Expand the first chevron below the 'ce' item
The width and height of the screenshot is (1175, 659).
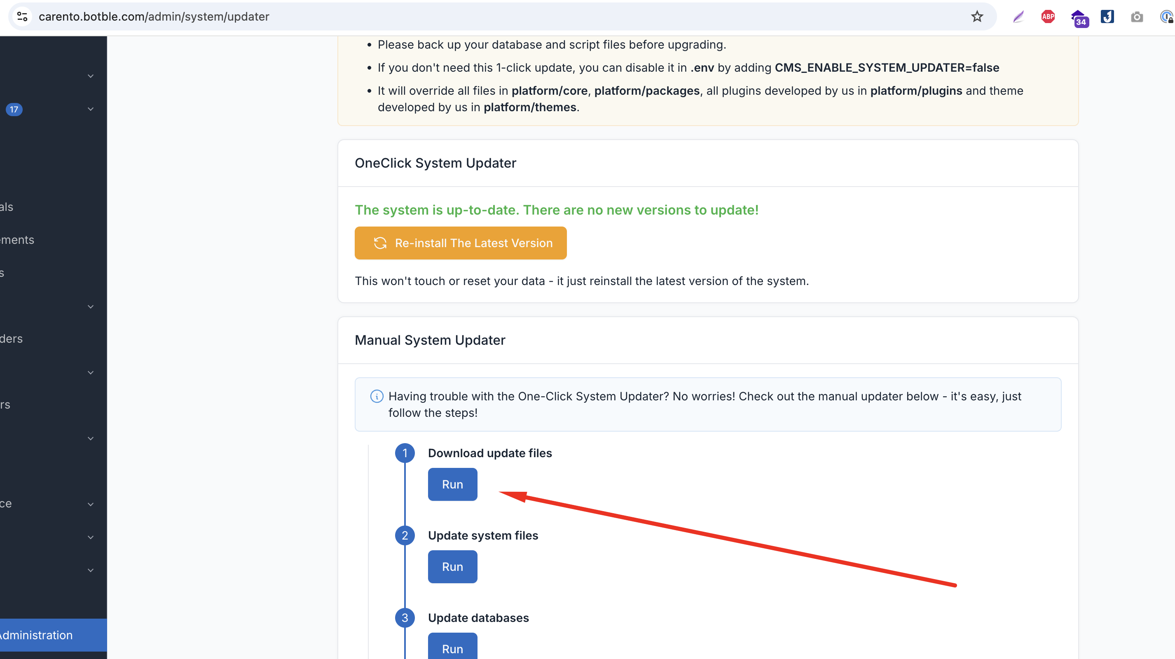(x=90, y=537)
